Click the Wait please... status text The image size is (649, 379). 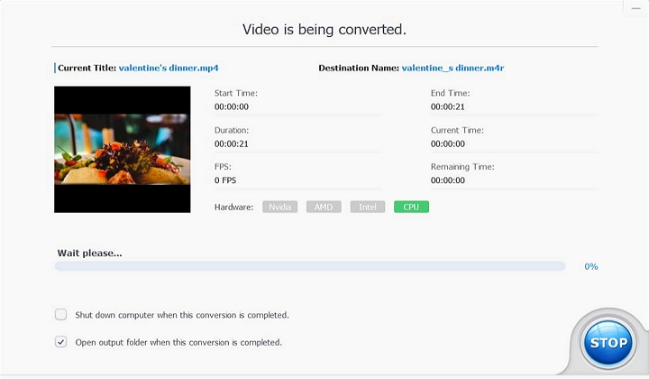pos(90,253)
